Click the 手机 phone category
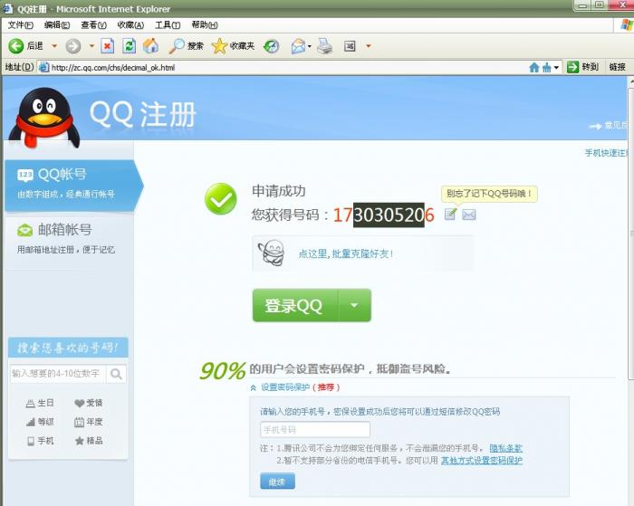The width and height of the screenshot is (634, 506). 40,441
